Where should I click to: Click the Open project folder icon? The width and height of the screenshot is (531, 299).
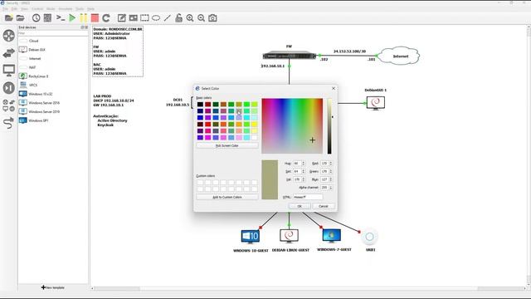(x=20, y=18)
